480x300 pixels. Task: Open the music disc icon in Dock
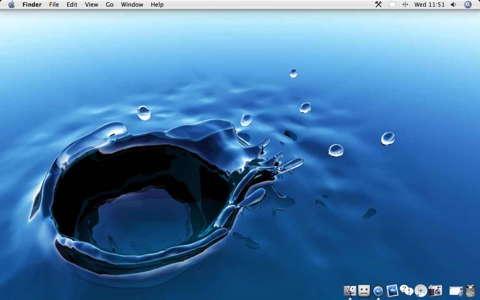point(420,291)
